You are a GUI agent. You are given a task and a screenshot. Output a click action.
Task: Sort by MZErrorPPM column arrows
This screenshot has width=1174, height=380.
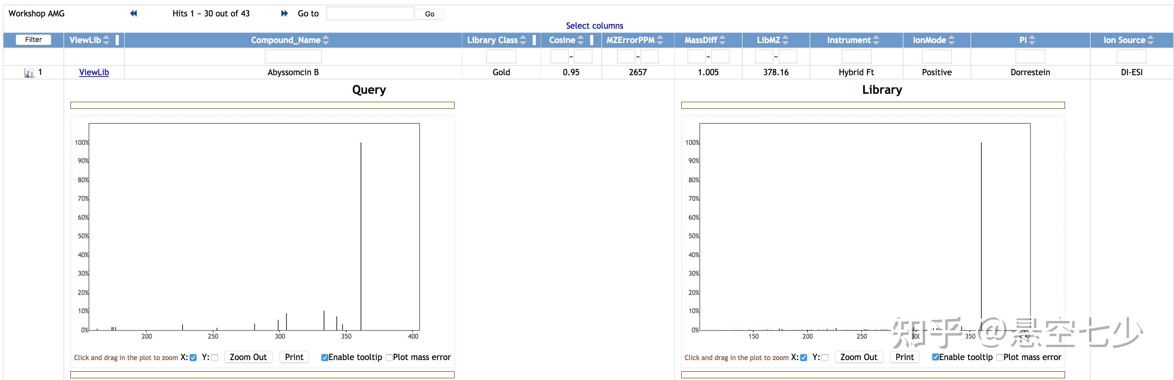(660, 40)
